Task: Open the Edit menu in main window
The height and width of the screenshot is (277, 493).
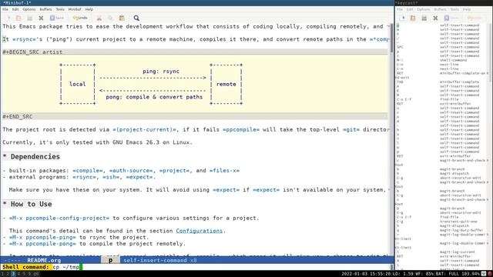Action: pos(15,9)
